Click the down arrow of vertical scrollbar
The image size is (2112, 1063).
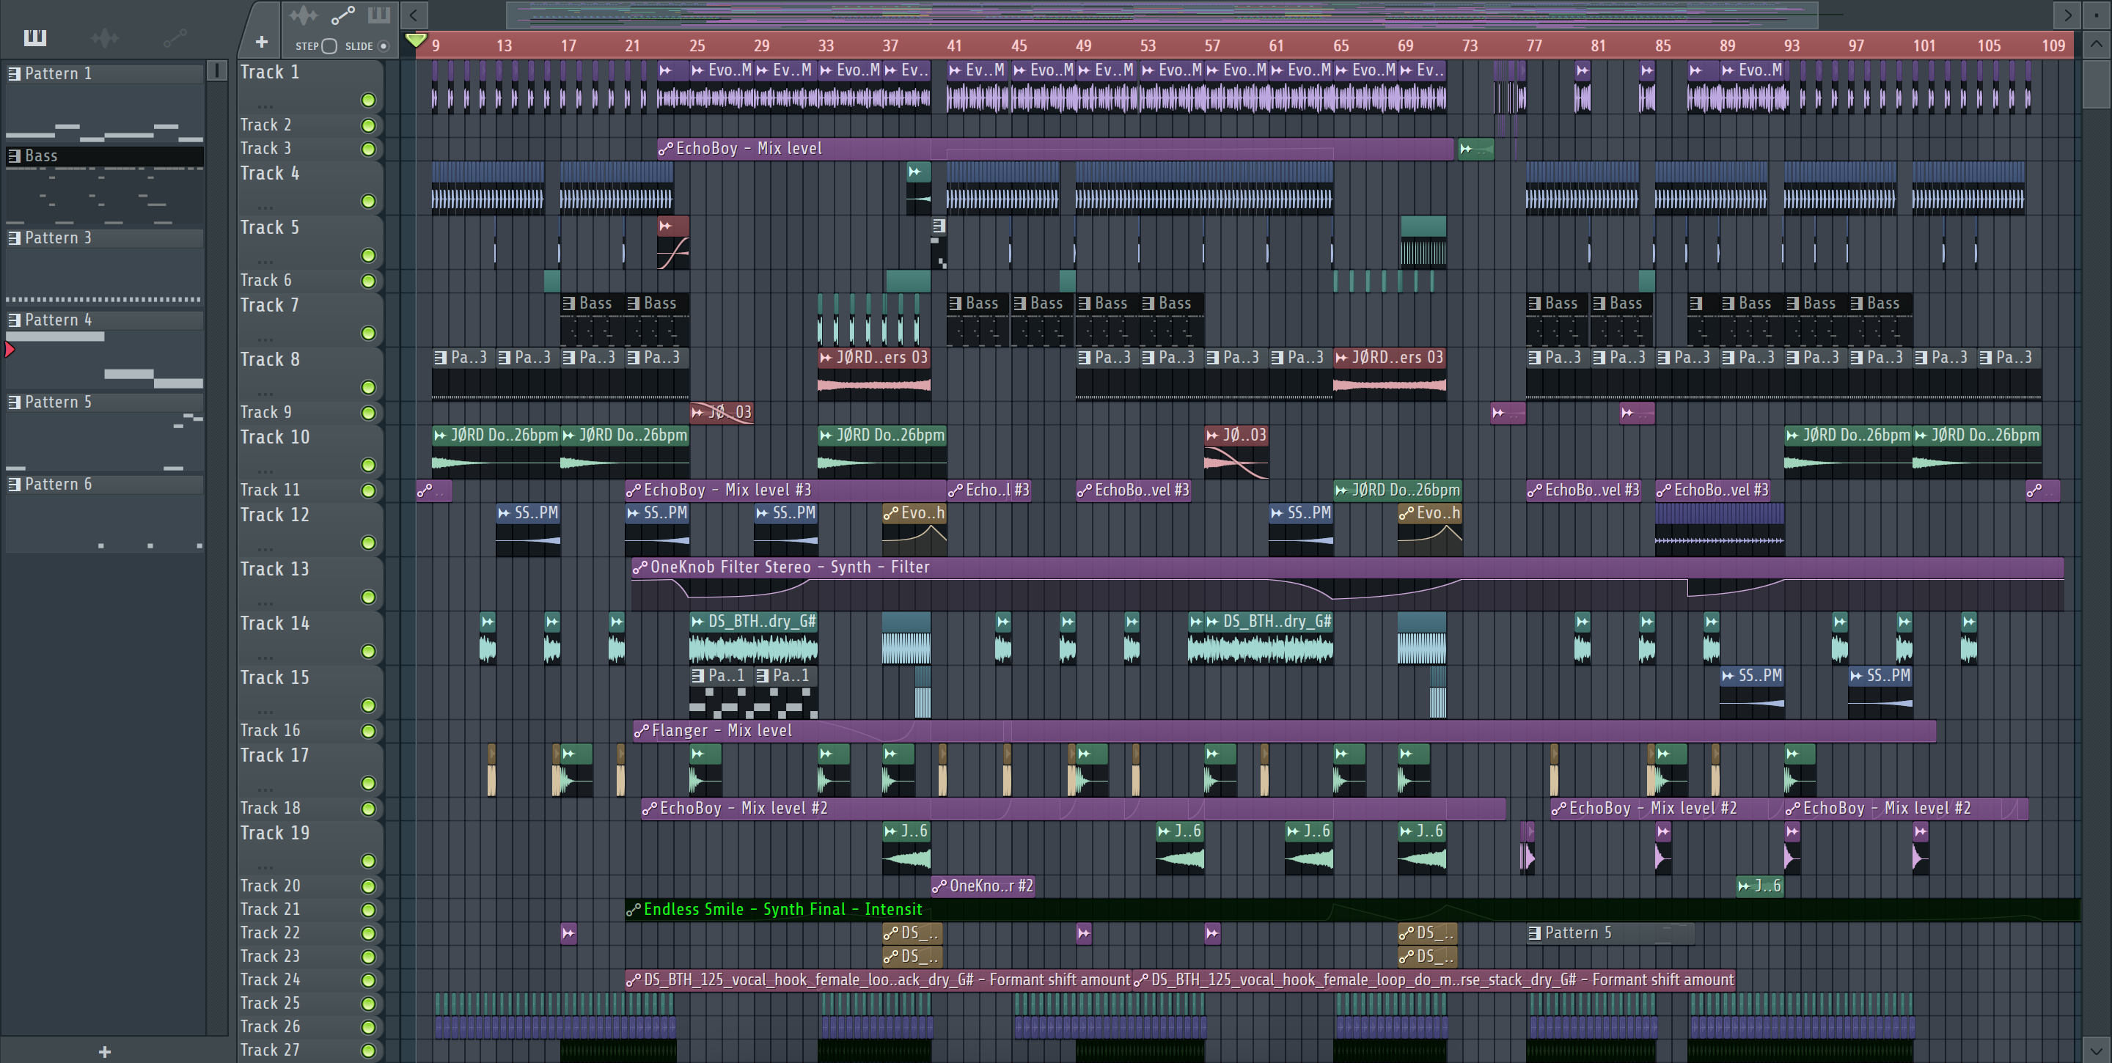point(2096,1049)
